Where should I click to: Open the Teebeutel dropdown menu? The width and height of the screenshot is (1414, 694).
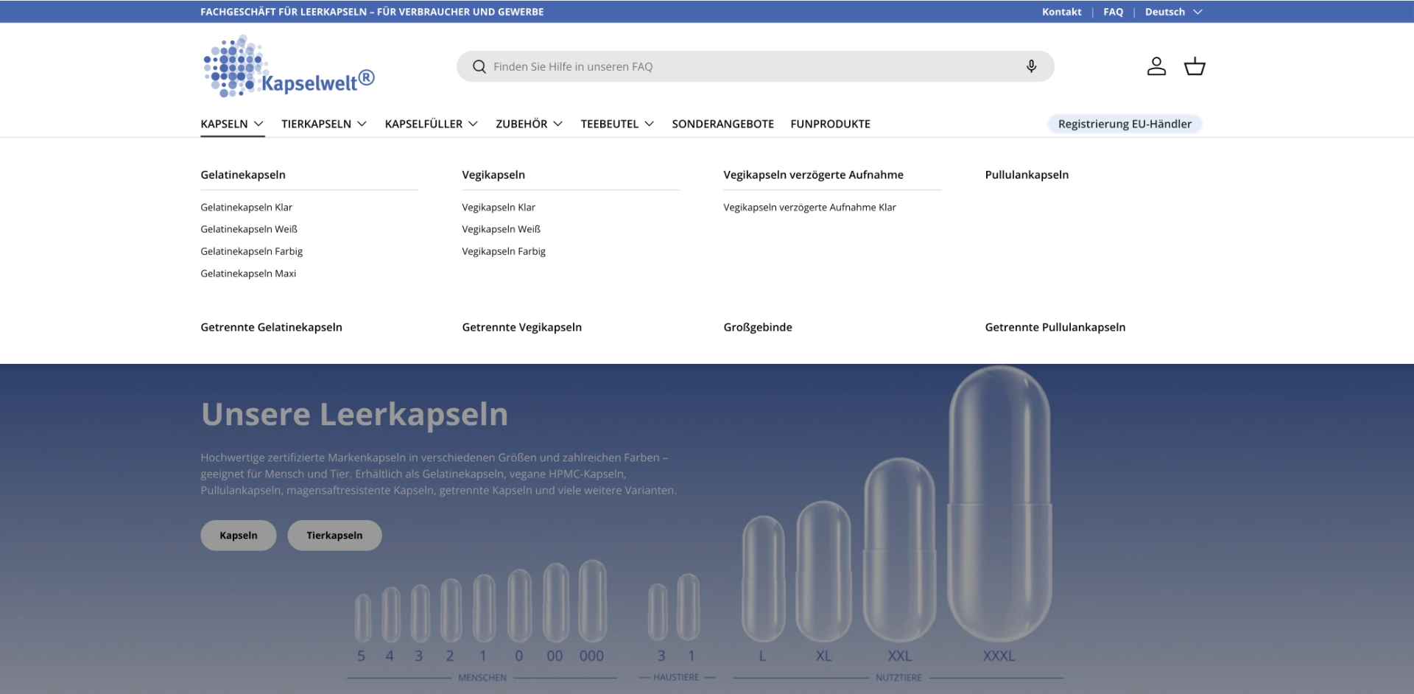(616, 124)
